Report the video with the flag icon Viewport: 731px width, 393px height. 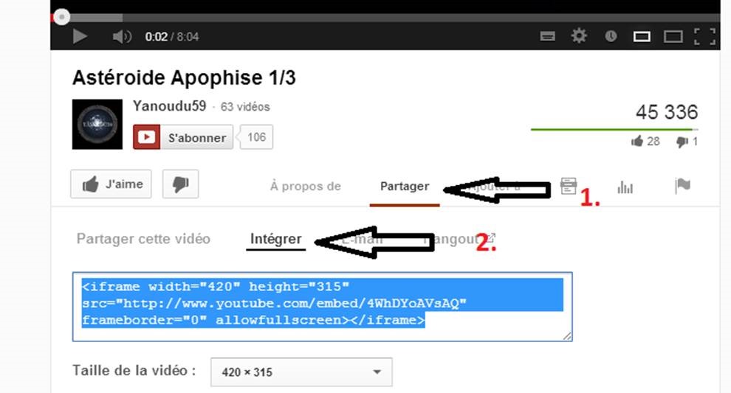[682, 186]
